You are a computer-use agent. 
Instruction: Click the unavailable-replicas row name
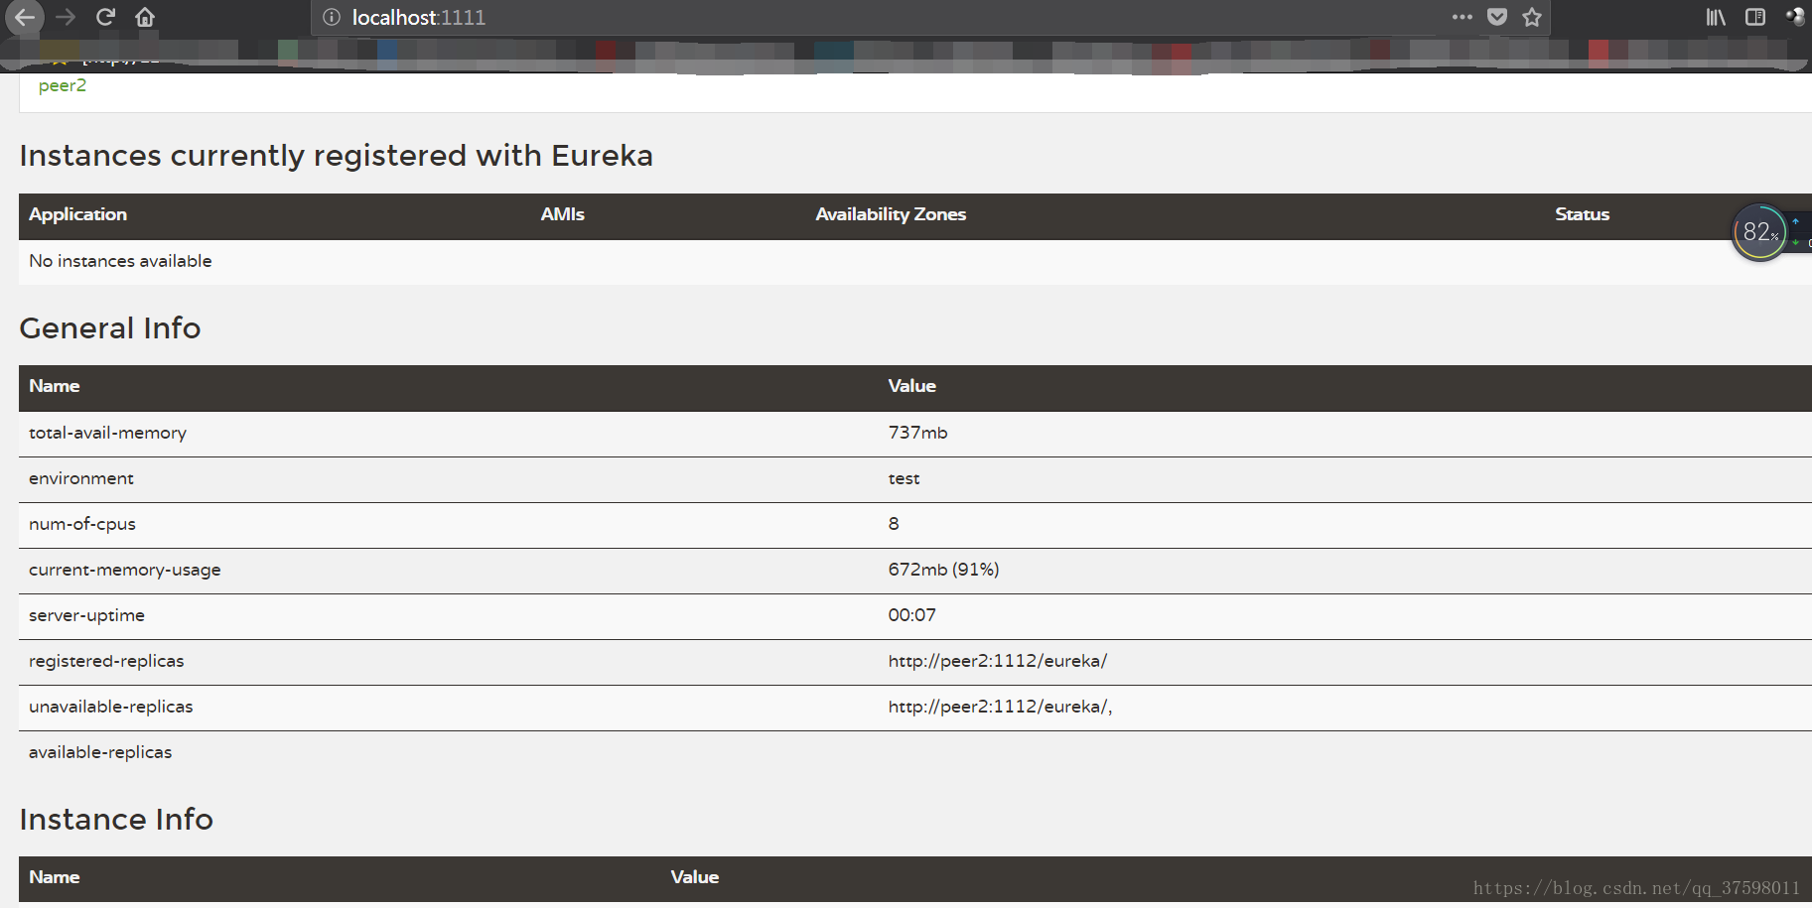(111, 707)
